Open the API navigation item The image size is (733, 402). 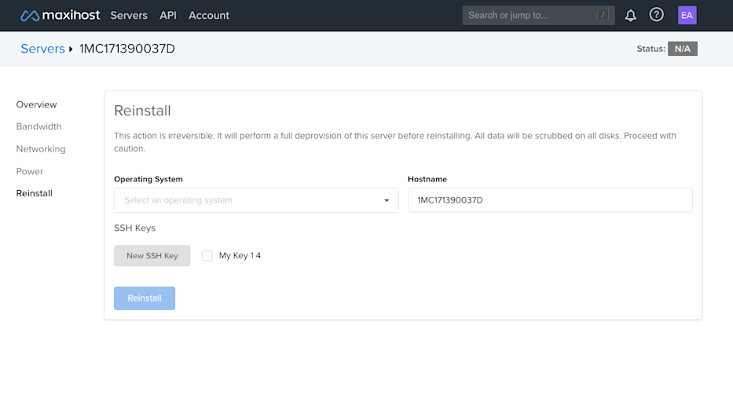point(168,16)
